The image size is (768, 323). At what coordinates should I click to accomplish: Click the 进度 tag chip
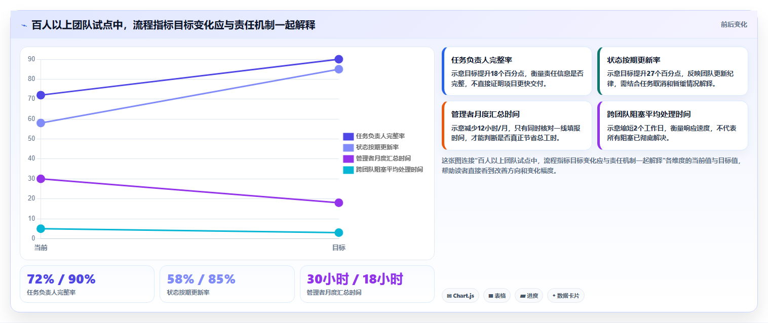[x=529, y=296]
